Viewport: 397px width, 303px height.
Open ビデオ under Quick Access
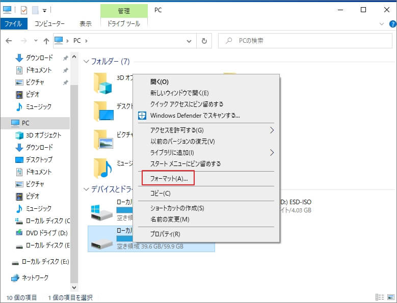[x=28, y=94]
